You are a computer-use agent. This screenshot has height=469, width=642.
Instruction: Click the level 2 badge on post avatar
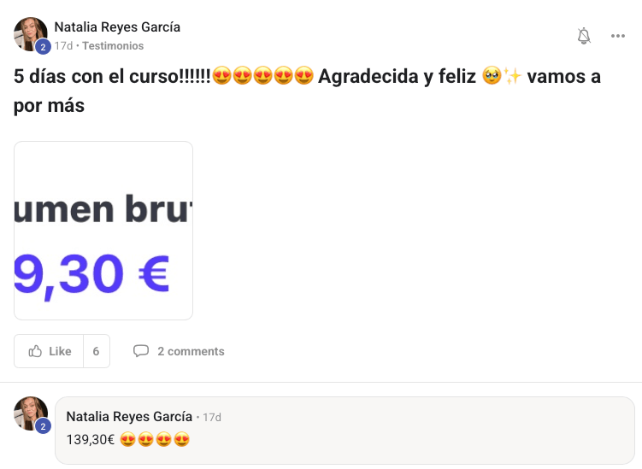[x=43, y=47]
